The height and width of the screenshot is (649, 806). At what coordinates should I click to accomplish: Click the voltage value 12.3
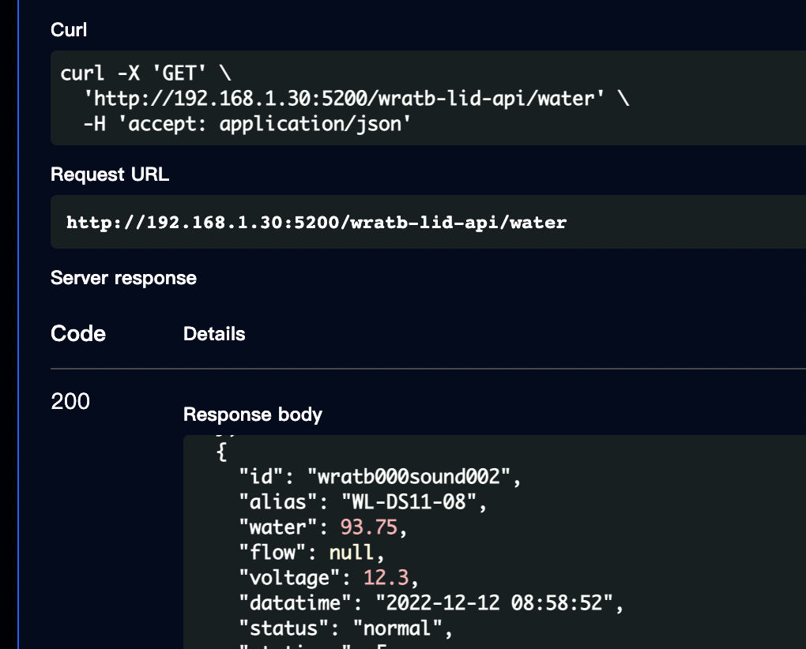386,576
